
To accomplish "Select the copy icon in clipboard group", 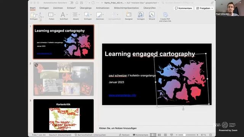I will (40, 17).
